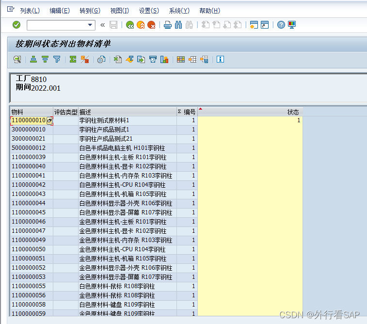The width and height of the screenshot is (367, 324).
Task: Click description 金色原材料显示器-外壳 R106李钢柱
Action: [x=126, y=268]
